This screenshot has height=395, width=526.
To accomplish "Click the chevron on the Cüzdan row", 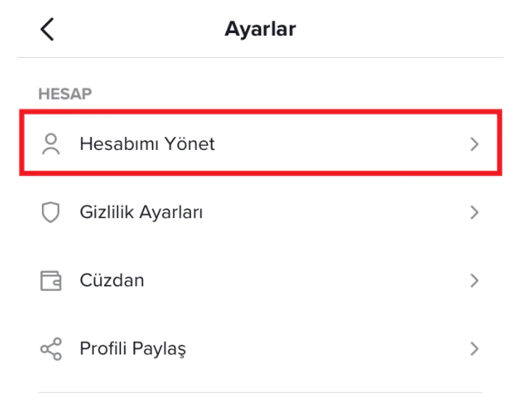I will [x=474, y=281].
